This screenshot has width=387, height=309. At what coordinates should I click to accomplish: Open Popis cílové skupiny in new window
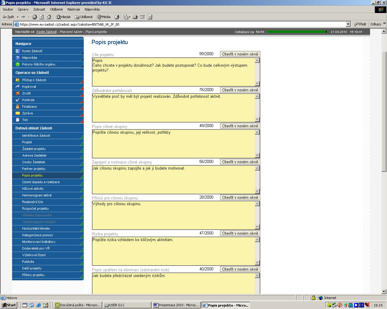point(240,126)
